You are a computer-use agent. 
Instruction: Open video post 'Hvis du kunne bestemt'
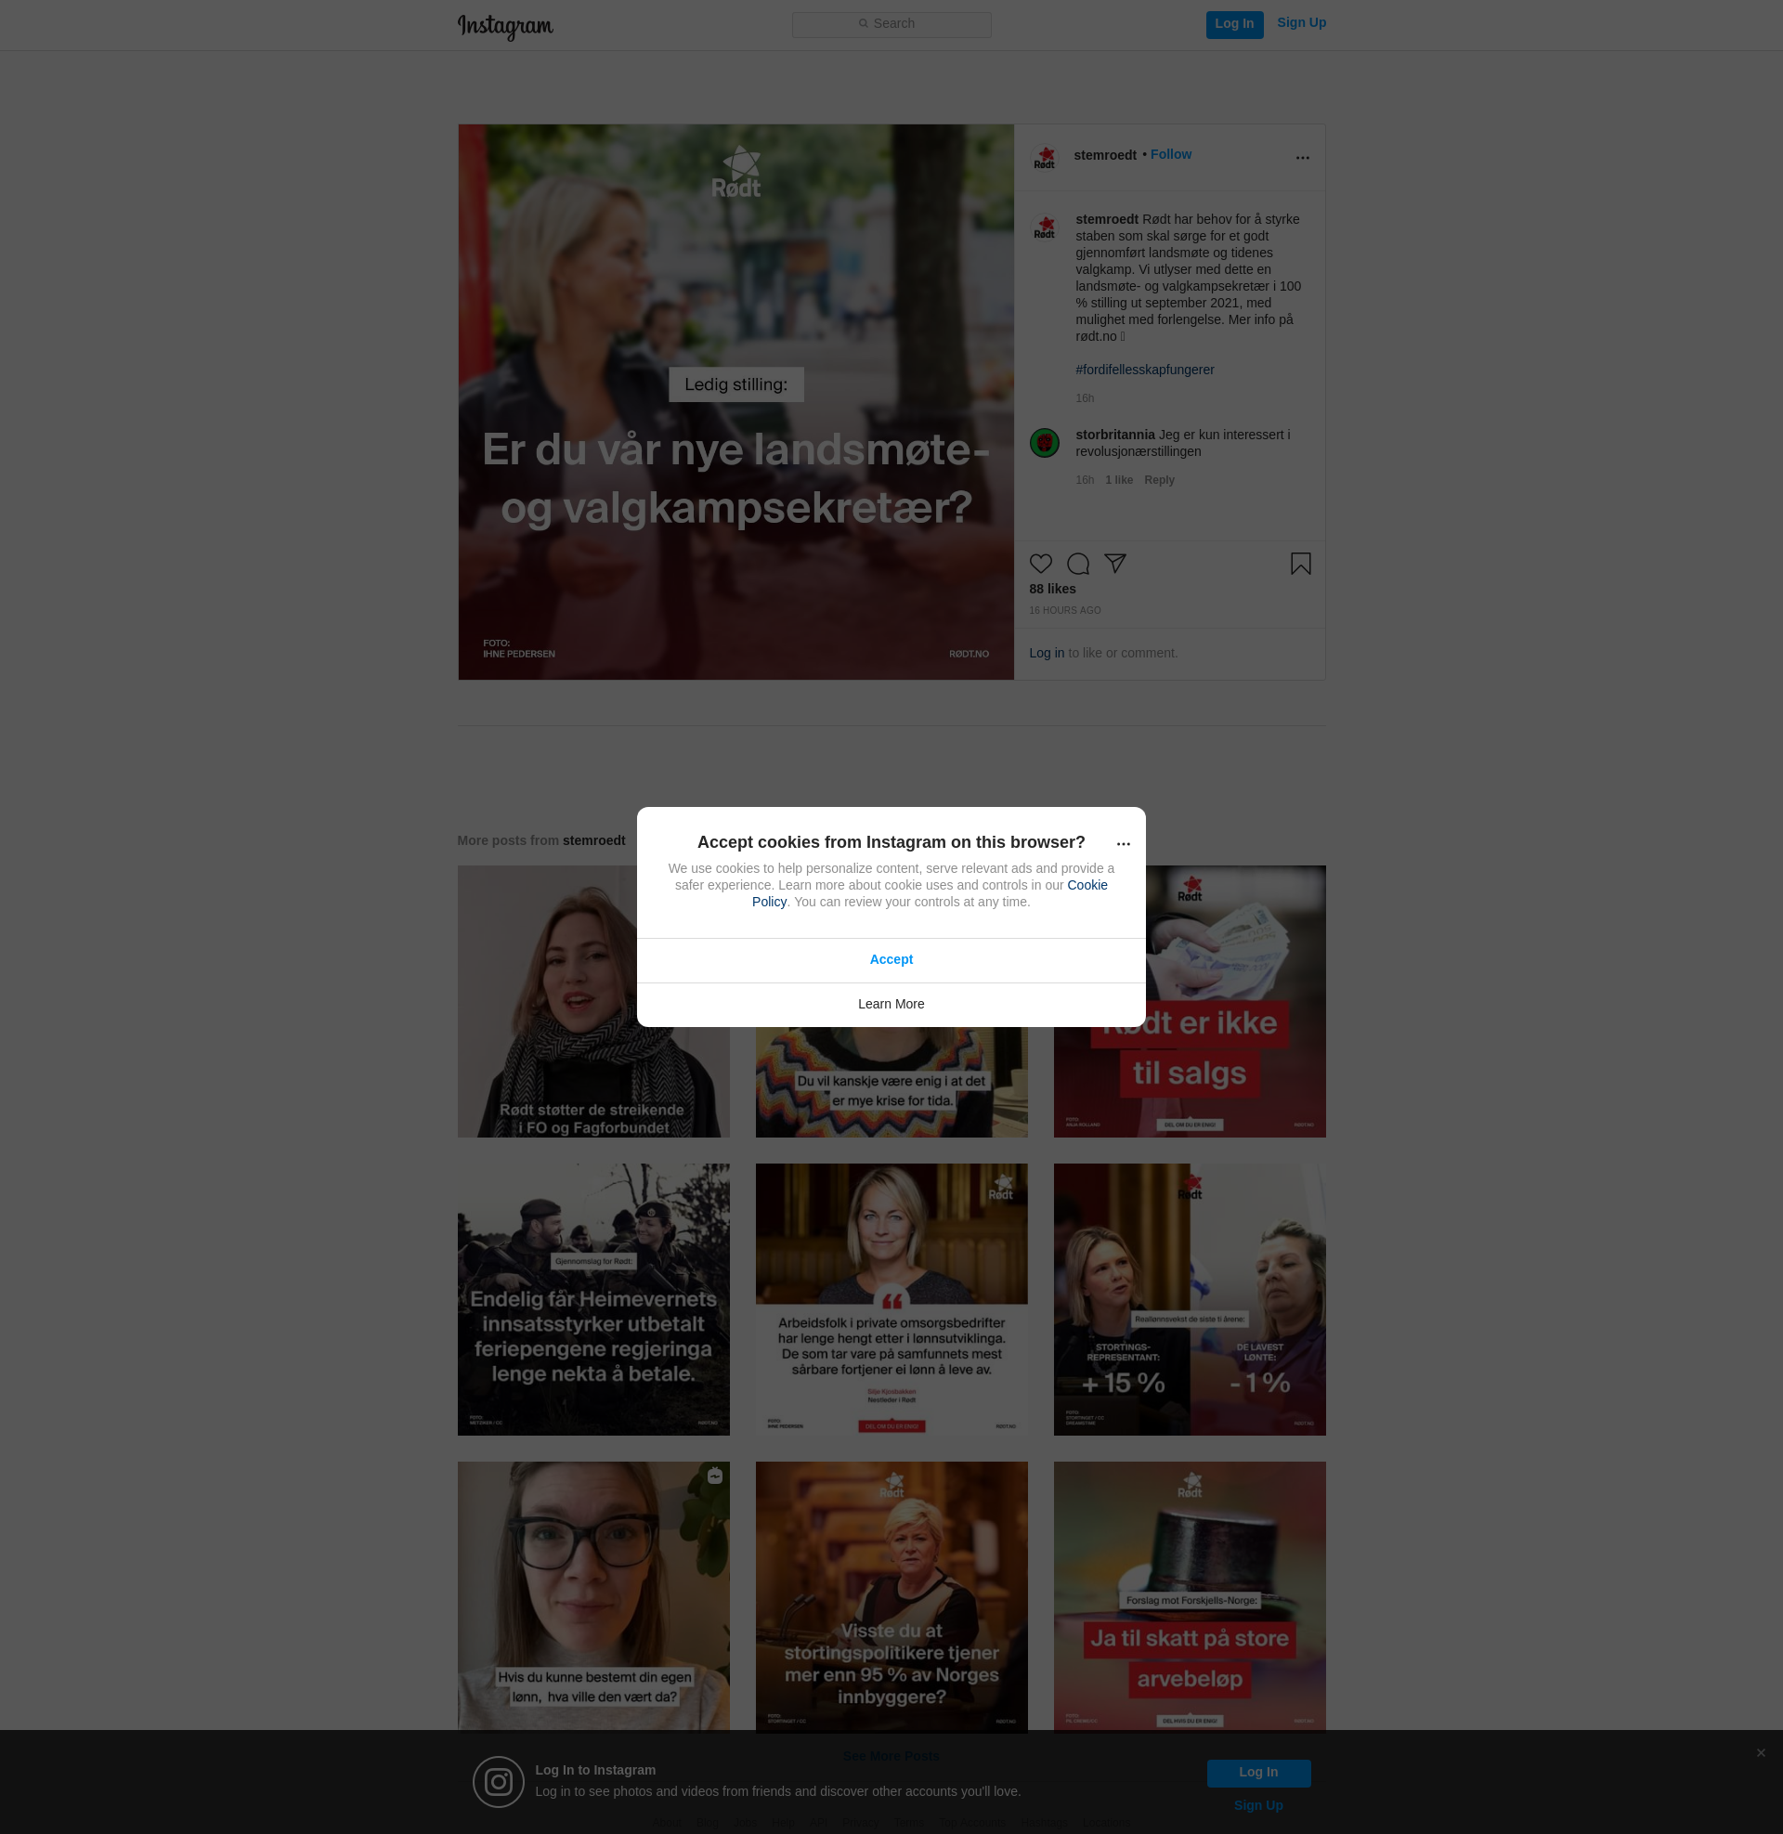click(x=593, y=1596)
